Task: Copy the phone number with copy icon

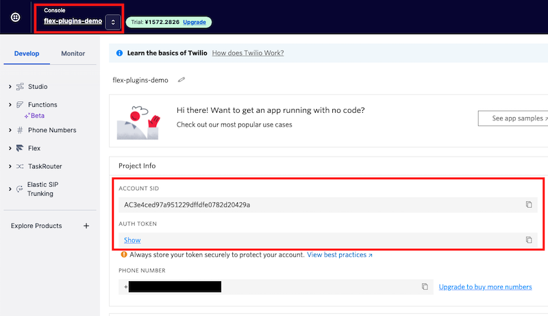Action: pyautogui.click(x=425, y=287)
